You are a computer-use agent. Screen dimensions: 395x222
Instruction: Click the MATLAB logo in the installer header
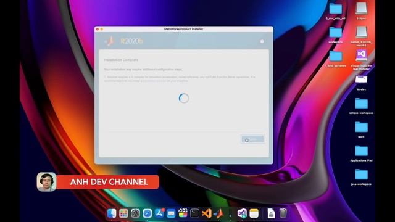(110, 41)
